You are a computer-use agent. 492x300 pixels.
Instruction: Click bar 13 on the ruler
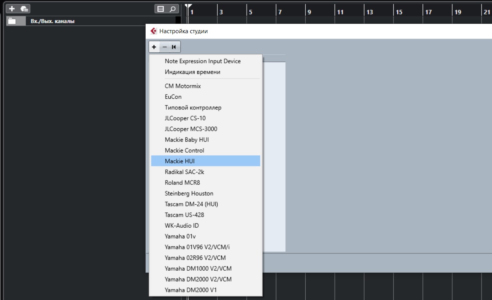(x=369, y=12)
